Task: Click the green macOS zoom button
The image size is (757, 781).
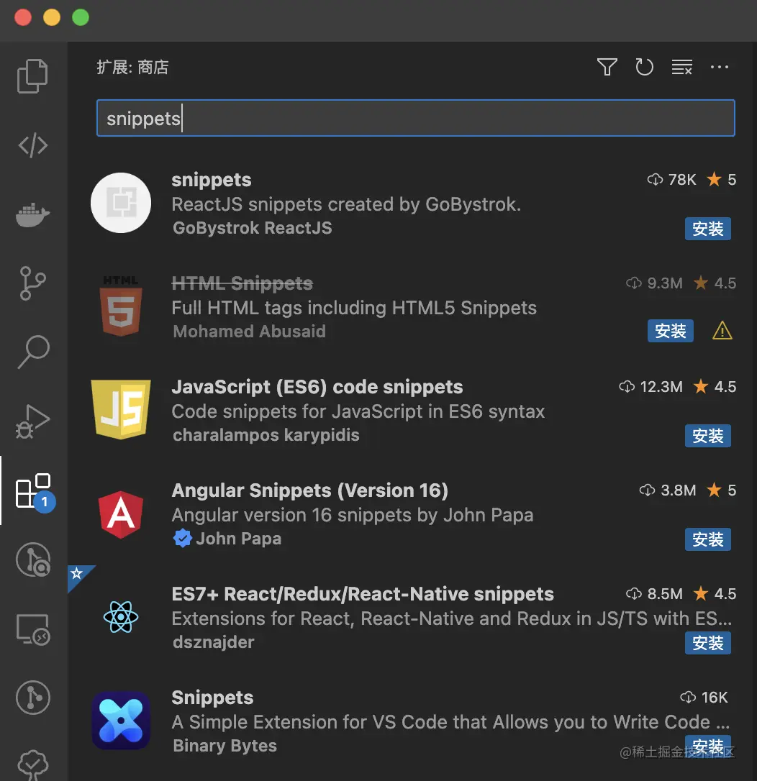Action: point(81,17)
